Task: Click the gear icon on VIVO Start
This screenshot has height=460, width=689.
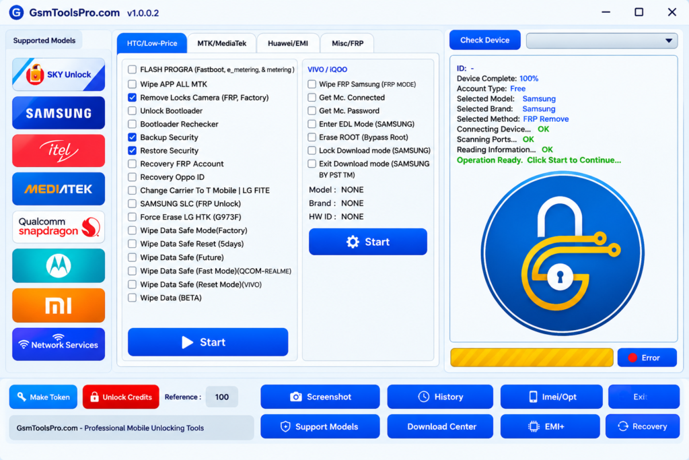Action: click(x=353, y=242)
